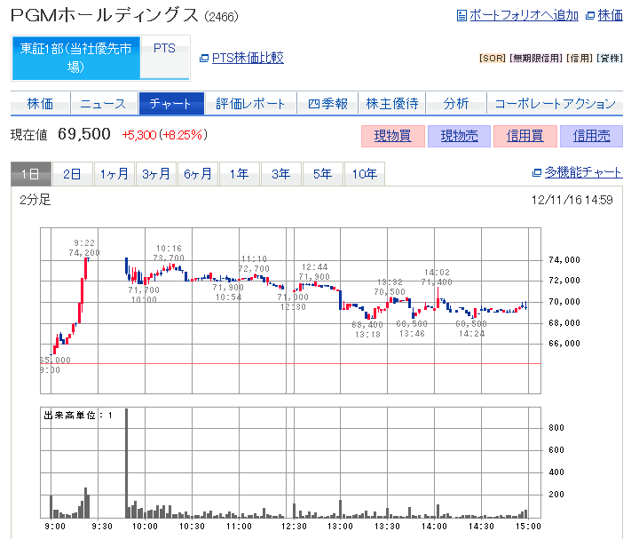Open the 株価 navigation tab
Screen dimensions: 631x539
pyautogui.click(x=40, y=104)
